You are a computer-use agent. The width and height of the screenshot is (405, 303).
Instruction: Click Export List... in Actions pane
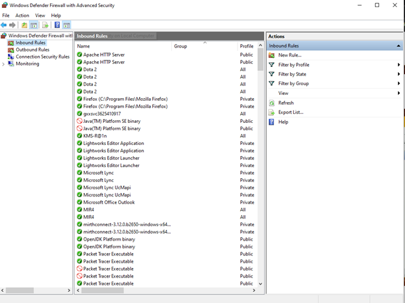click(x=291, y=112)
